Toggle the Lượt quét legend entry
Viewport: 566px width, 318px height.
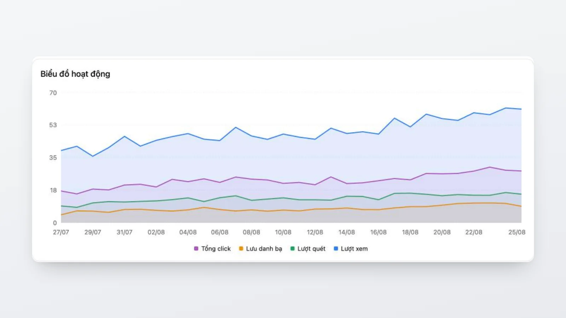[308, 249]
